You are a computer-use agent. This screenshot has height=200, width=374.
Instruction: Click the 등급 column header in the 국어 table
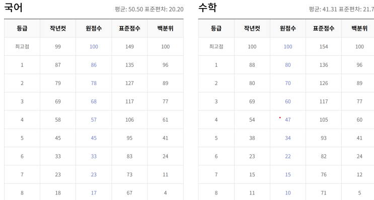tap(22, 28)
